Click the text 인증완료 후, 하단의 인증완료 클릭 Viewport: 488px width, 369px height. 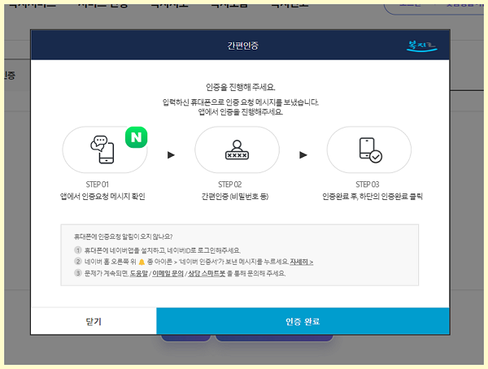[373, 197]
